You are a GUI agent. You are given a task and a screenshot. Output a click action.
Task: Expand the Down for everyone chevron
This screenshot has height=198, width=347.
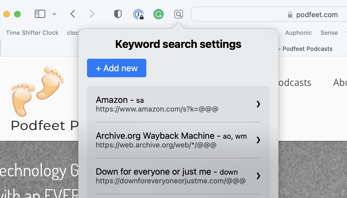point(258,176)
